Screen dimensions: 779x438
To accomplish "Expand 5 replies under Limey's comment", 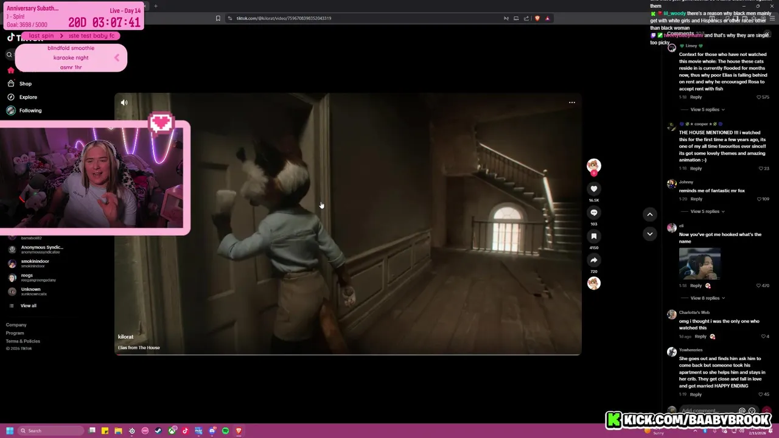I will pos(707,109).
